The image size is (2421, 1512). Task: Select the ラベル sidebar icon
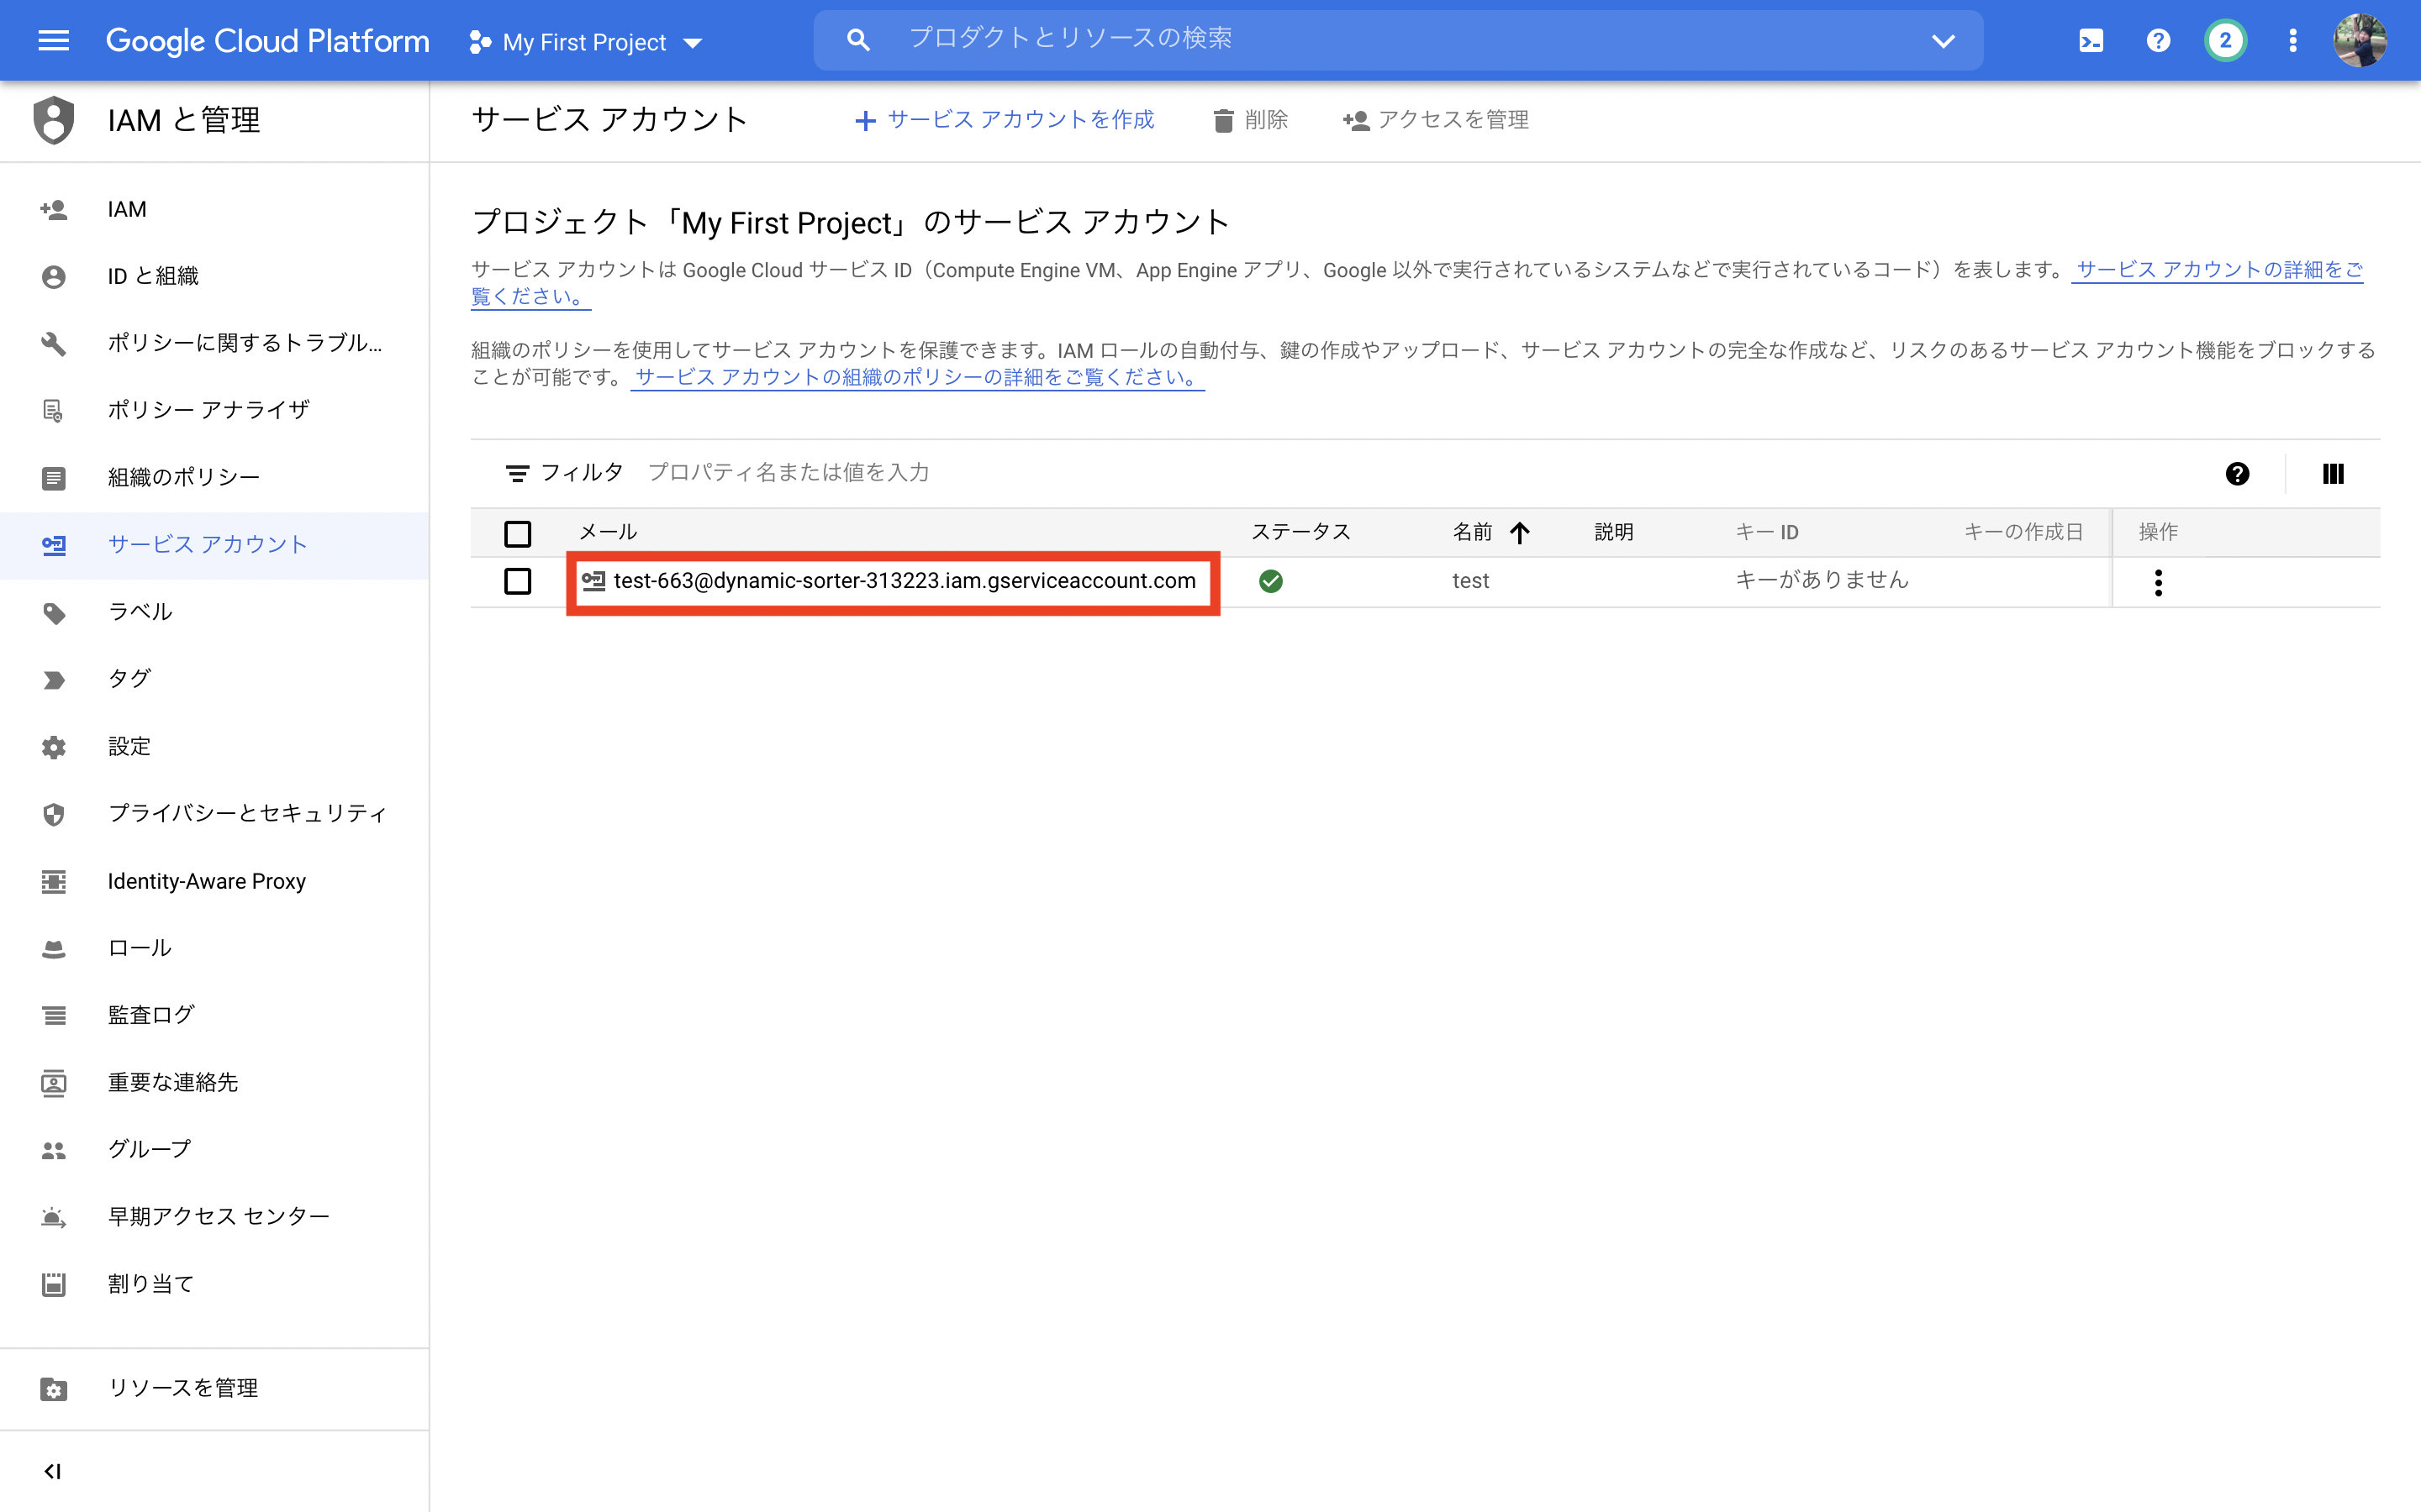(53, 612)
